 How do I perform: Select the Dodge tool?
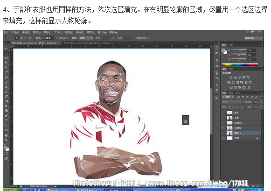pyautogui.click(x=6, y=111)
